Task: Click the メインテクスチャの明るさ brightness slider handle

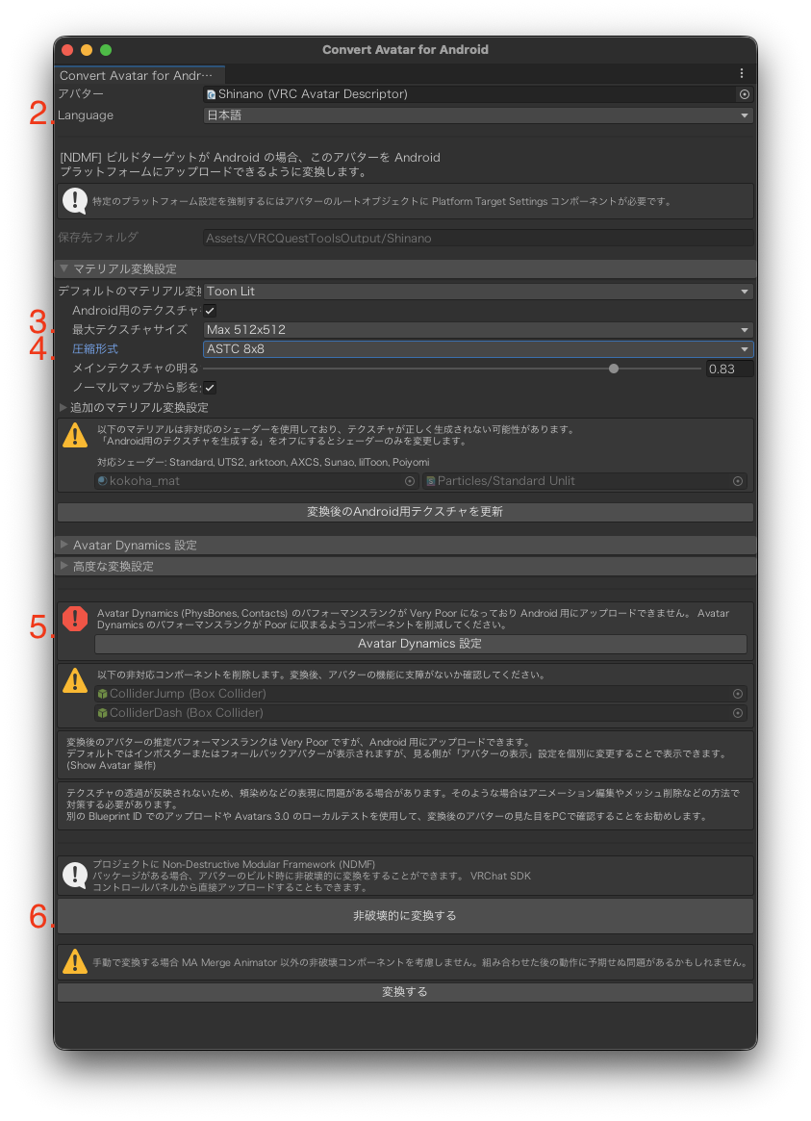Action: 614,369
